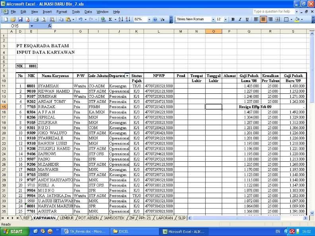Sort descending with the Z-A icon
This screenshot has height=236, width=315.
coord(128,19)
